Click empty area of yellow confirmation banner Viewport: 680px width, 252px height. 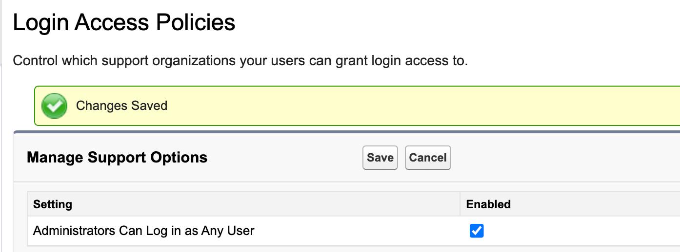coord(390,106)
